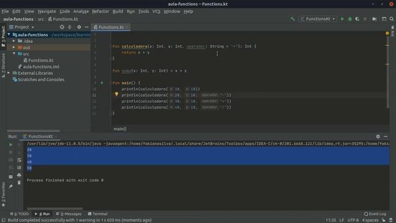Open the Build menu
This screenshot has height=223, width=396.
click(118, 11)
